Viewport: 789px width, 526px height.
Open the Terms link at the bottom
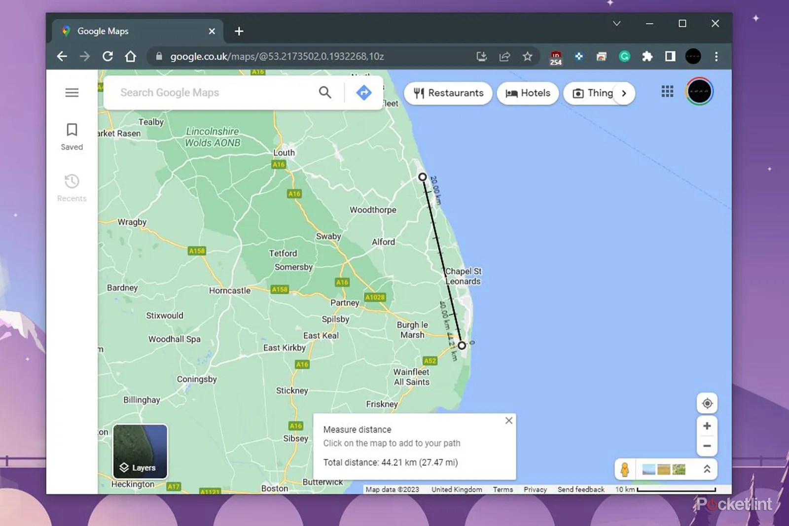(x=502, y=490)
